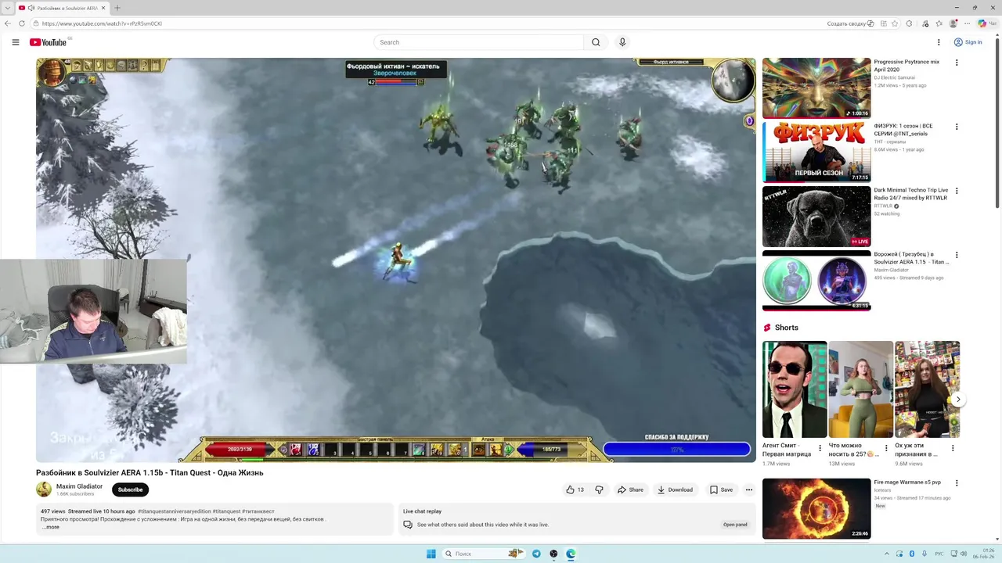Image resolution: width=1002 pixels, height=563 pixels.
Task: Click the YouTube search field
Action: pyautogui.click(x=478, y=42)
